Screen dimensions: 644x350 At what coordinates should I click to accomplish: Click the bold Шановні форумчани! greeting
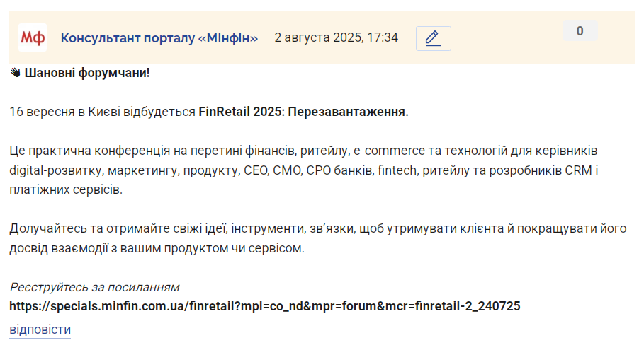tap(87, 73)
